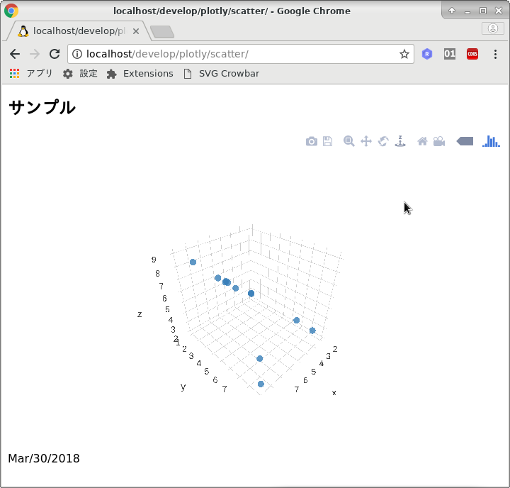Toggle closest-data hover tag icon
Image resolution: width=510 pixels, height=488 pixels.
point(465,141)
